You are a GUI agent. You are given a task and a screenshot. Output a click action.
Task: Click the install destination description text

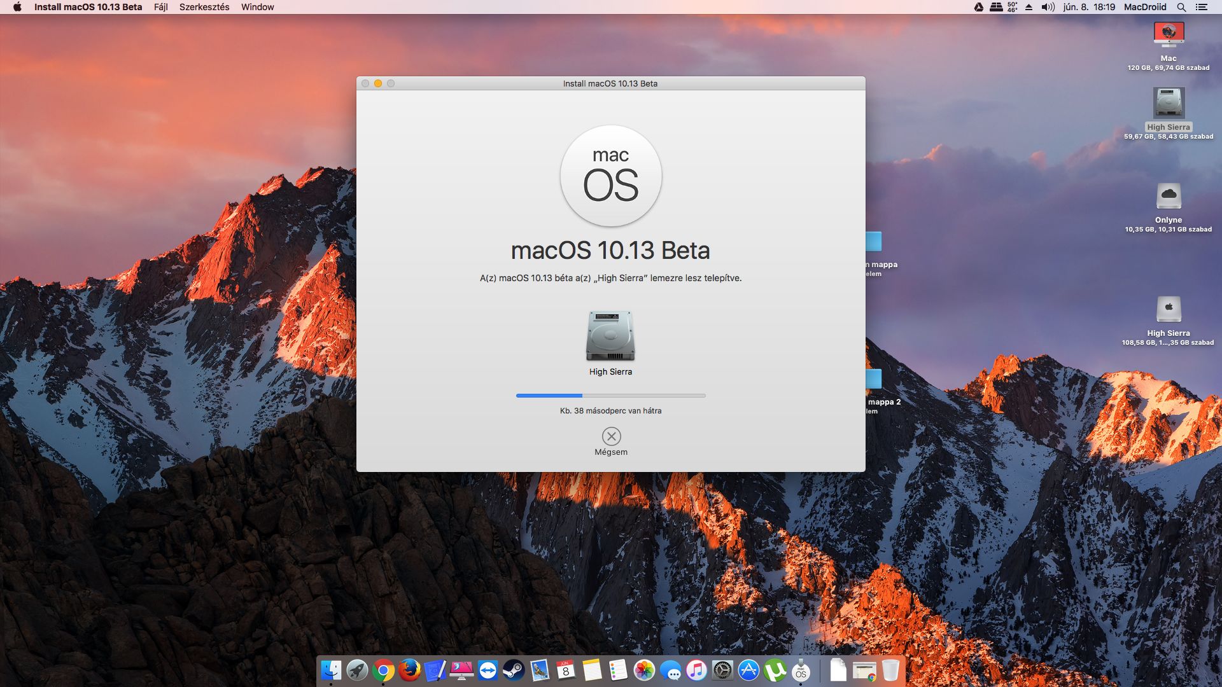click(x=611, y=278)
